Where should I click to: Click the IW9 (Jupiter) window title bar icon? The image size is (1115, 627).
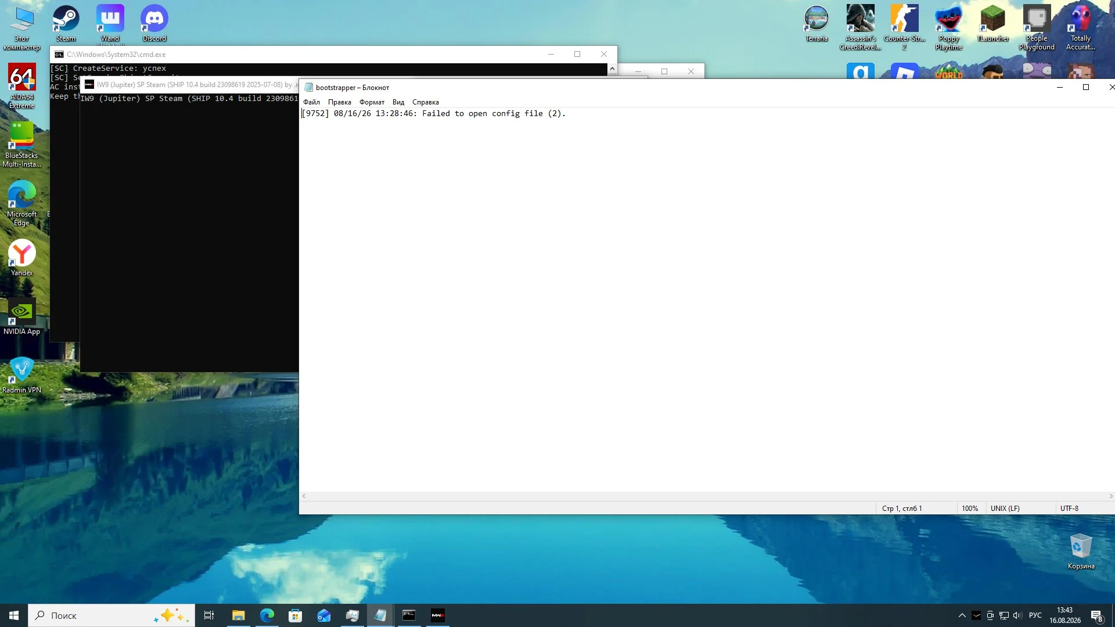point(89,85)
